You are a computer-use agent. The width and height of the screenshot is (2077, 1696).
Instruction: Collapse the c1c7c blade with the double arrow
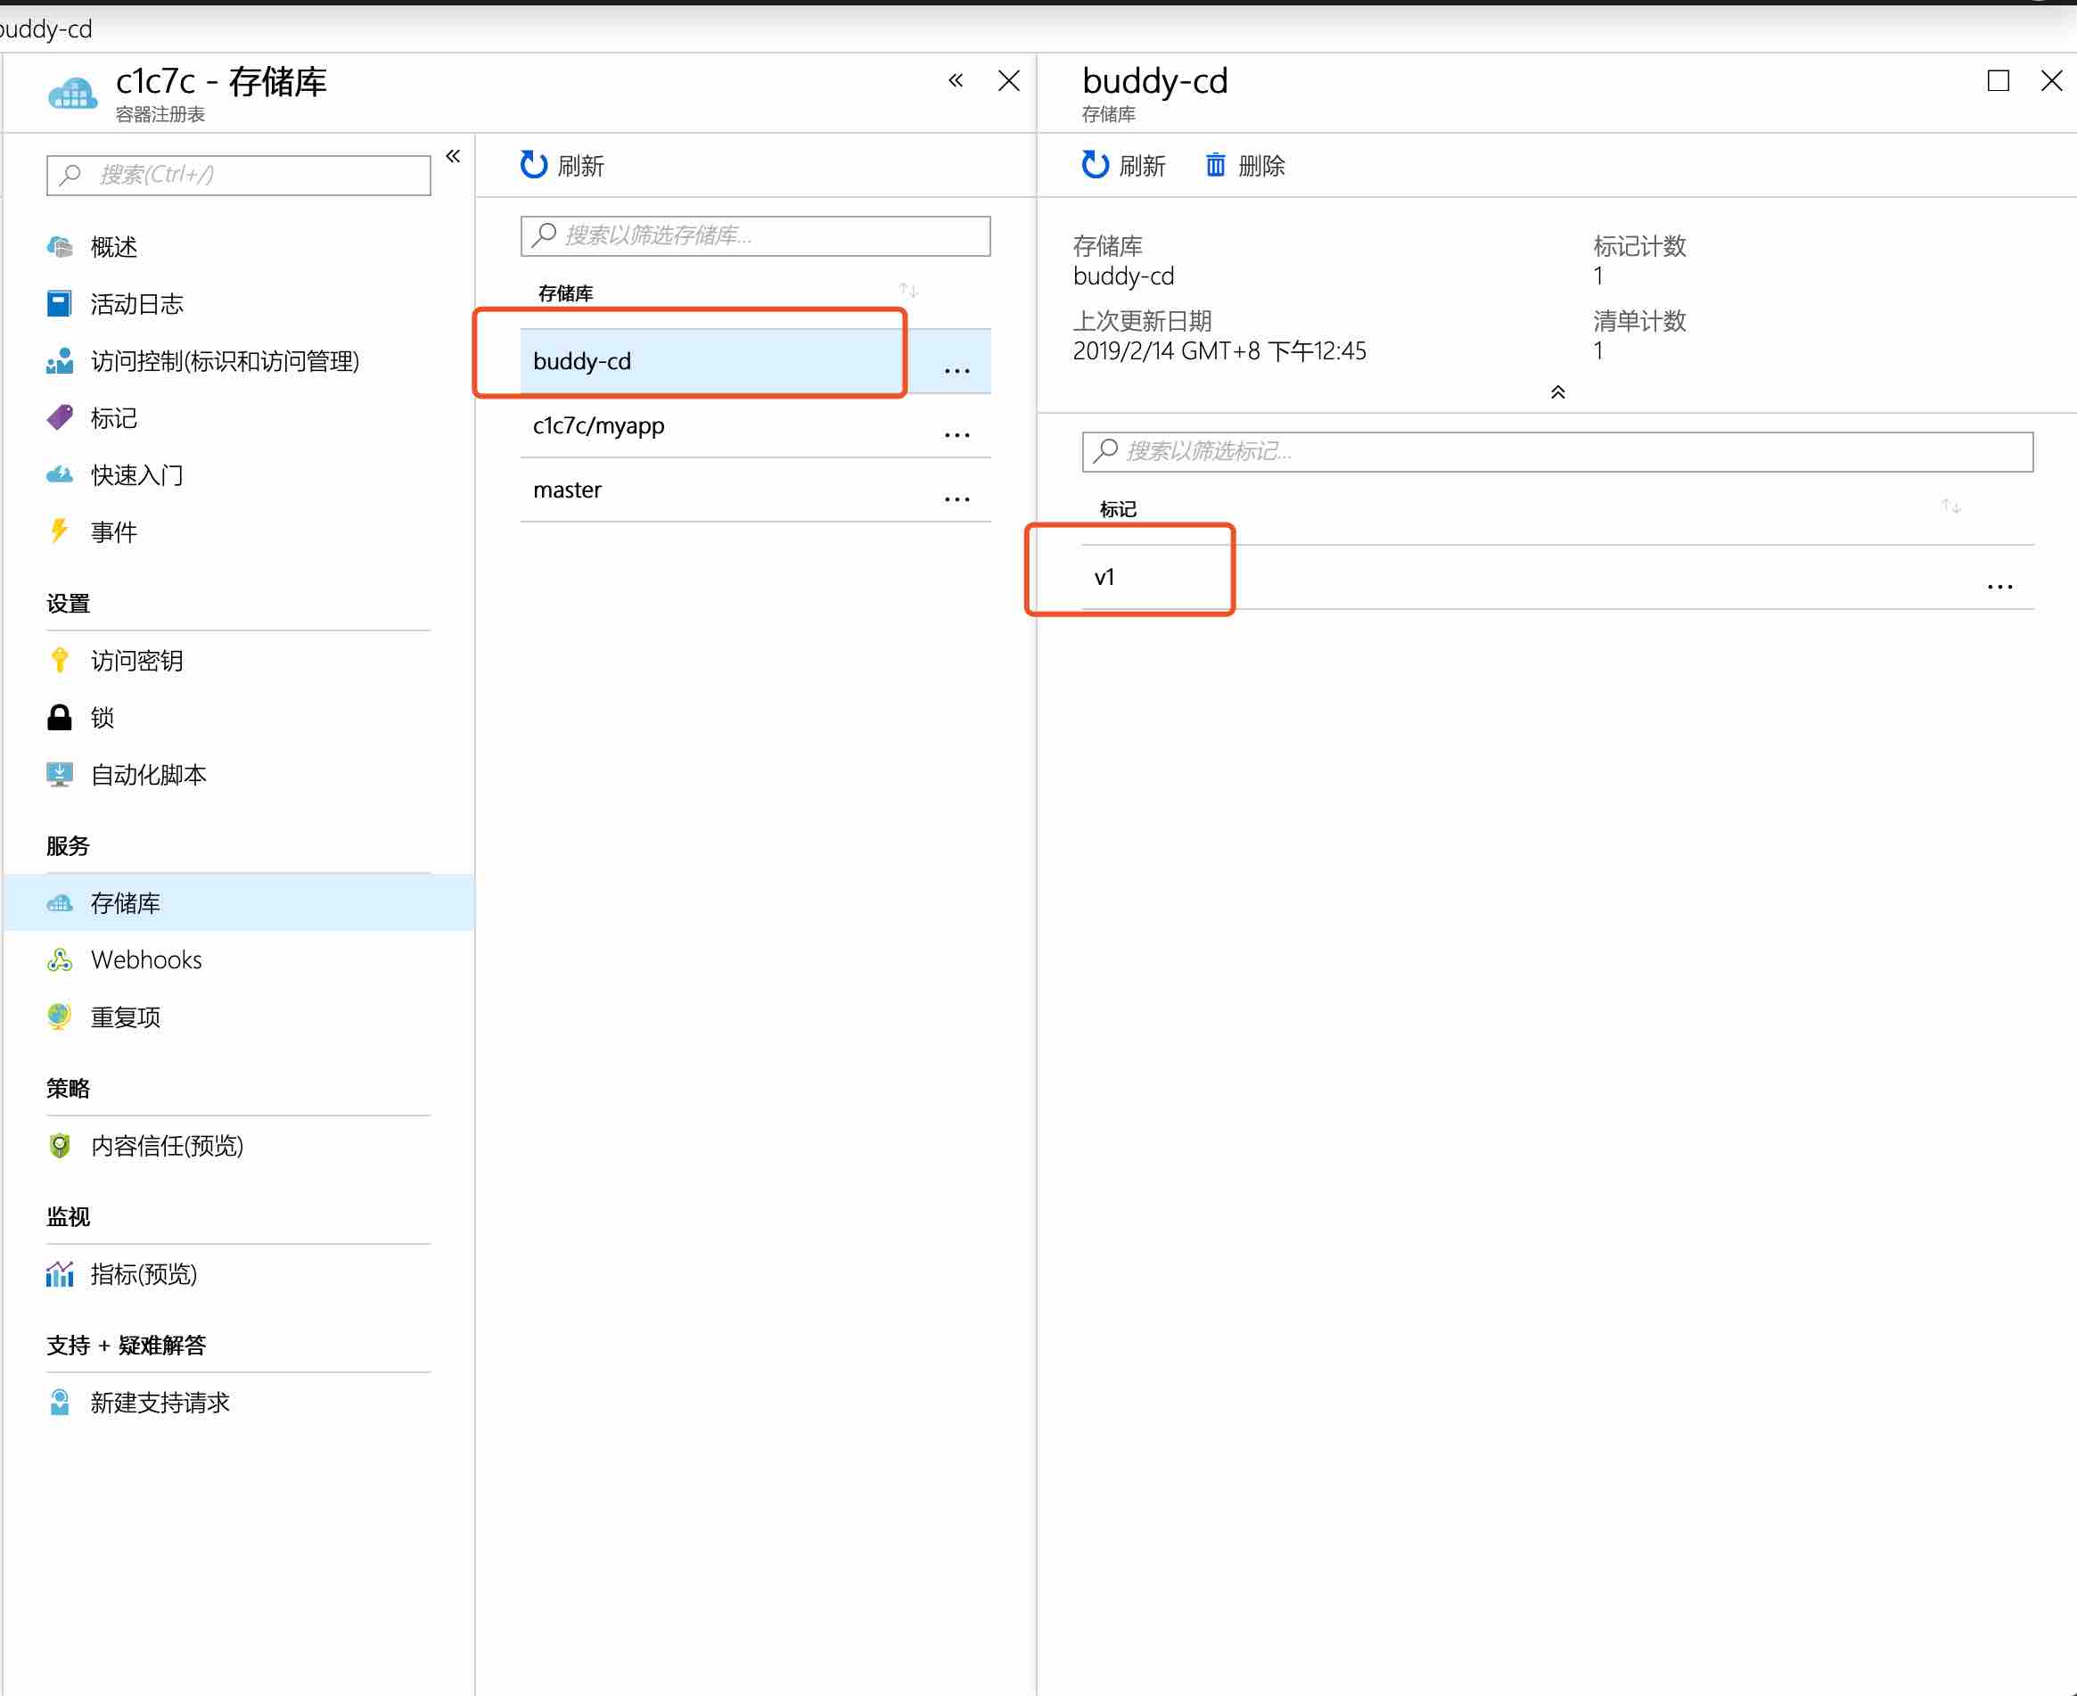pyautogui.click(x=956, y=81)
